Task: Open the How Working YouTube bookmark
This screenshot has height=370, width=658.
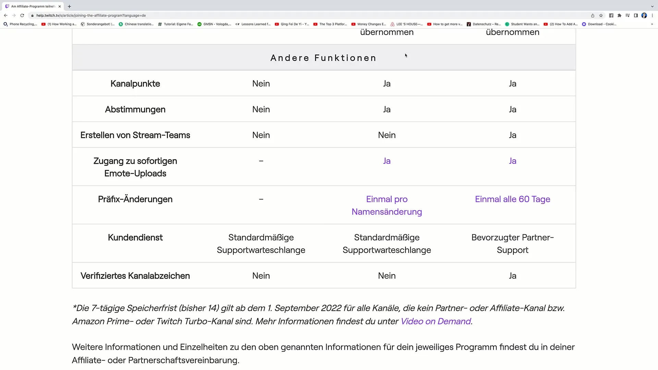Action: pos(59,24)
